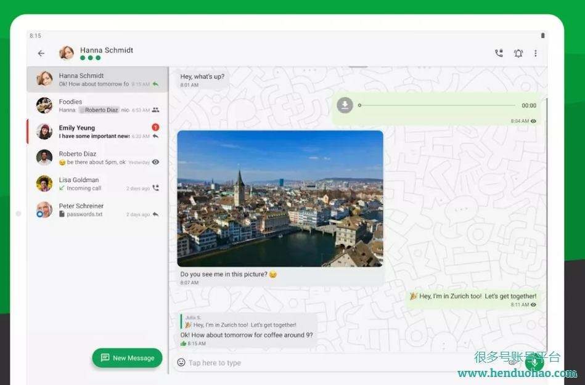Viewport: 585px width, 385px height.
Task: Click the group members icon in the Foodies row
Action: tap(155, 110)
